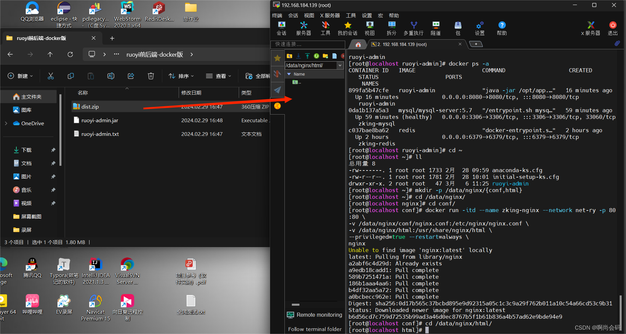Open the 排序 (Sort) dropdown
Screen dimensions: 626x334
[181, 76]
